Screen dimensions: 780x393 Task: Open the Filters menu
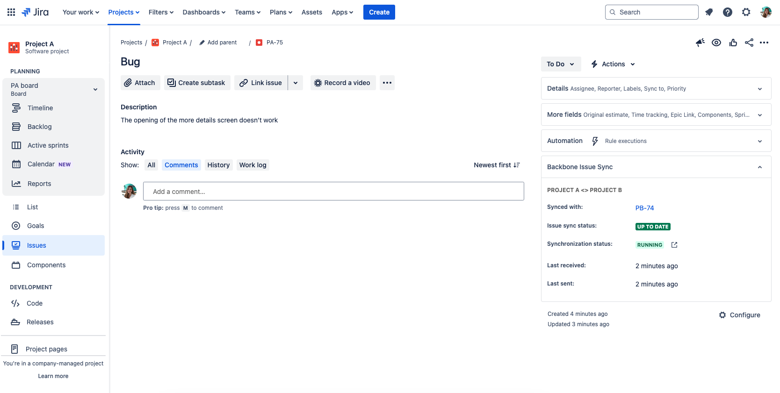click(x=161, y=12)
